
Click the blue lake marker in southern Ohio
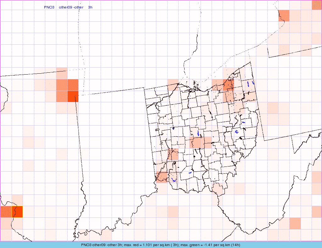coord(190,173)
